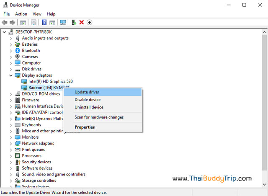Screen dimensions: 268x196
Task: Select Uninstall device in context menu
Action: [89, 107]
